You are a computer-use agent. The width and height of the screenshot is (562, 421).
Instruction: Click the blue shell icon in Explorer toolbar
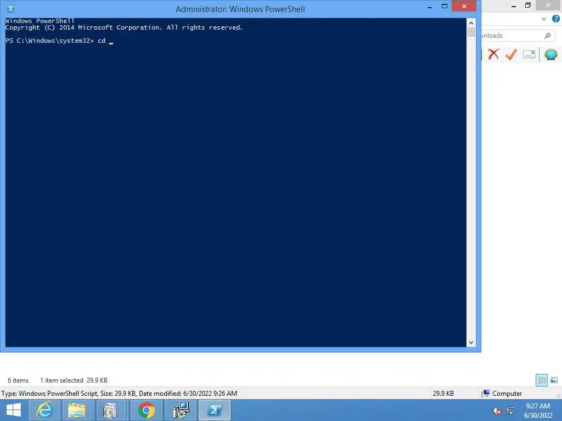click(550, 54)
